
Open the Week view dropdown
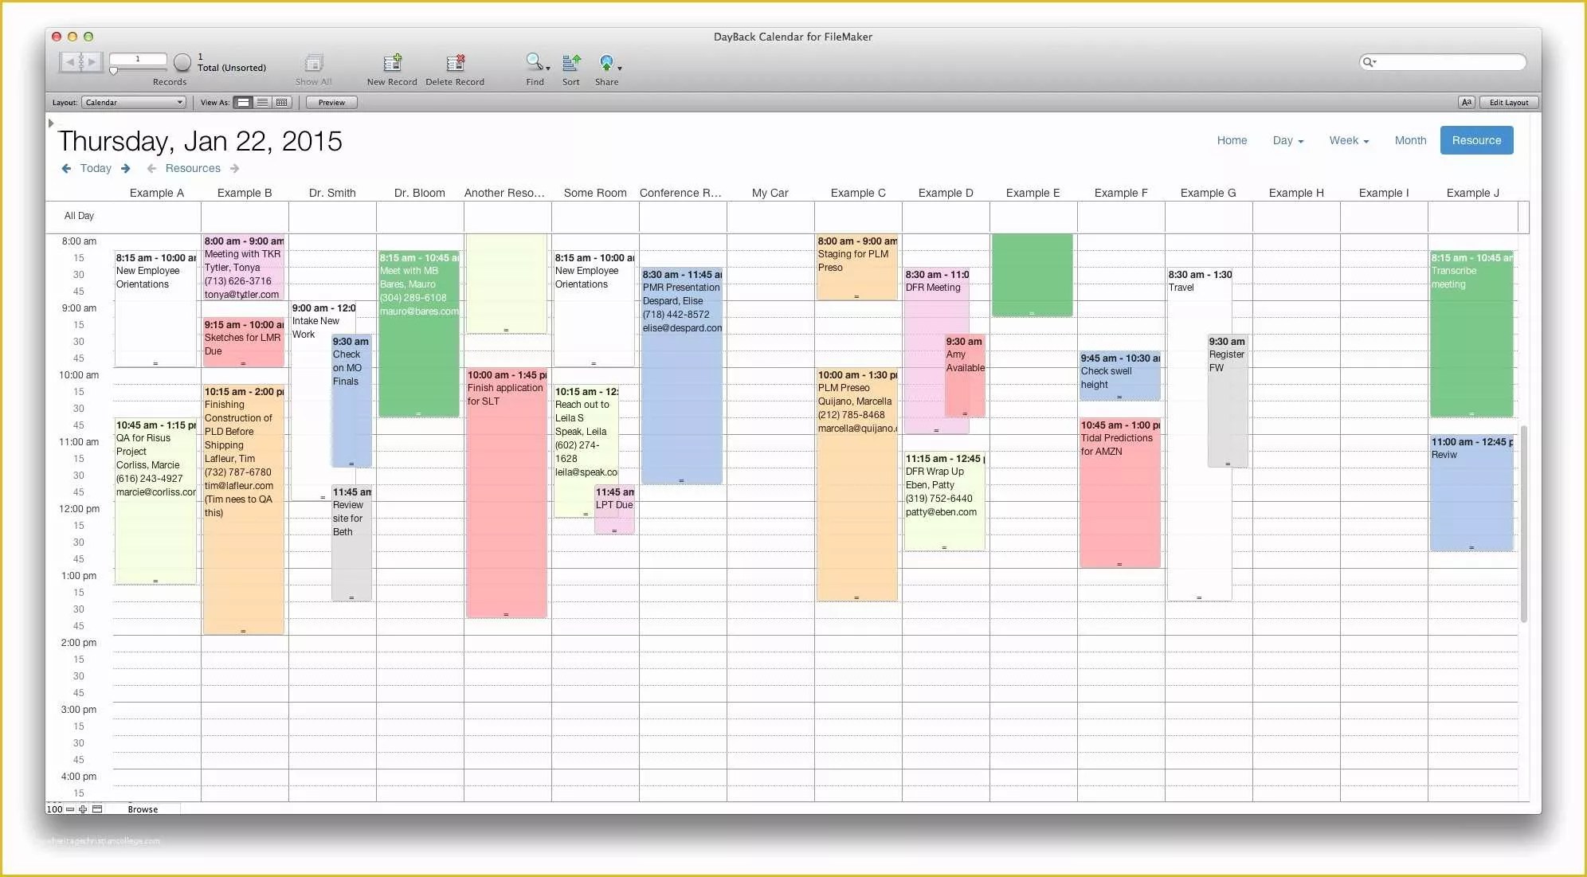pyautogui.click(x=1349, y=140)
